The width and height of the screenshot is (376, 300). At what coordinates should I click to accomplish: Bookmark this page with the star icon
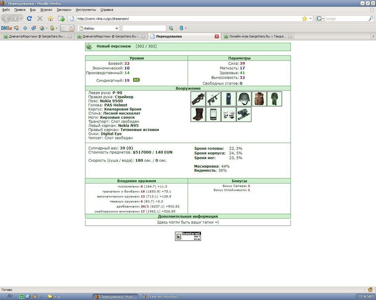304,19
